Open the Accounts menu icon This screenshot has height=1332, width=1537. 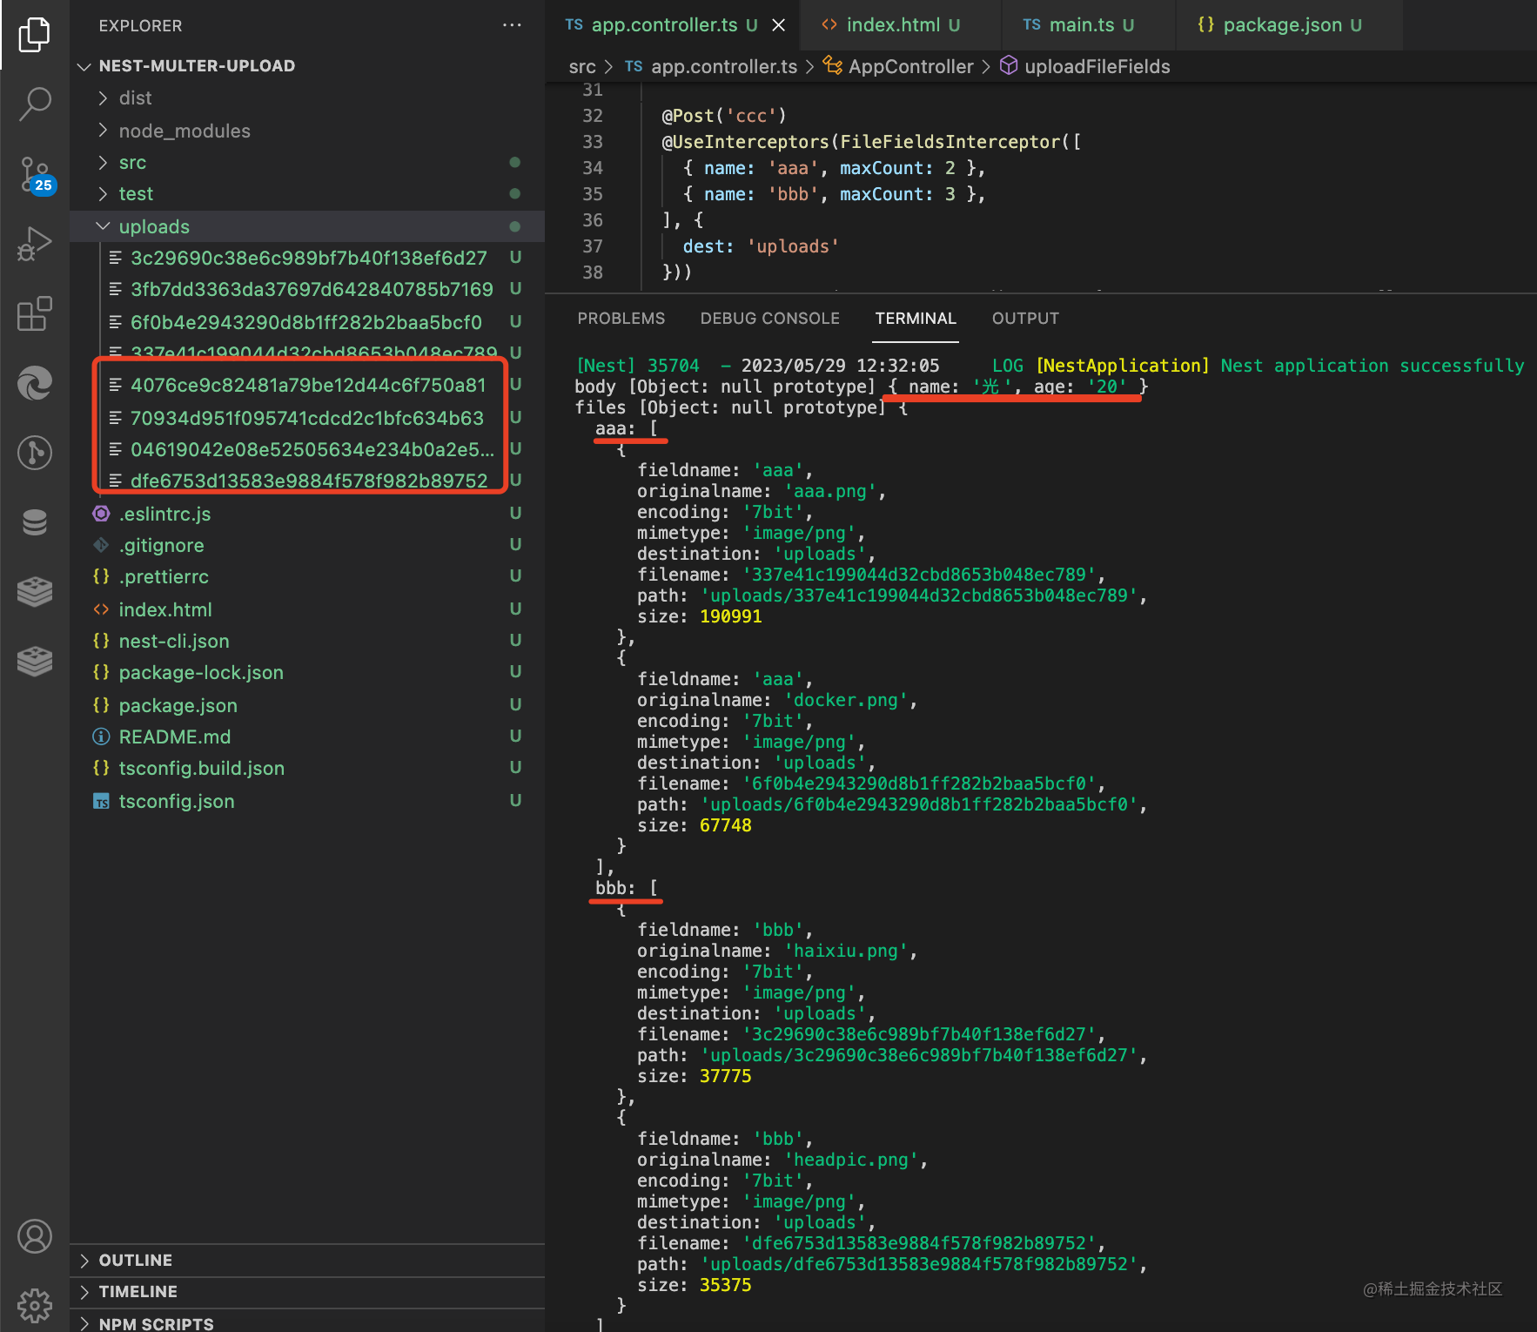click(35, 1236)
